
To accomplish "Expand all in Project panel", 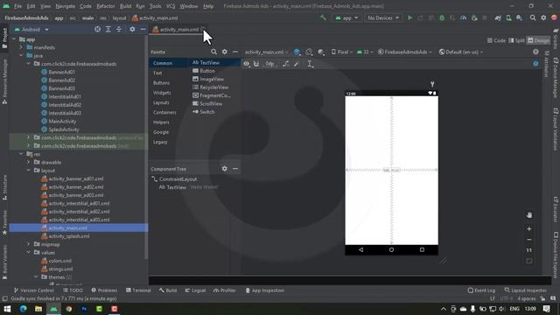I will [108, 29].
